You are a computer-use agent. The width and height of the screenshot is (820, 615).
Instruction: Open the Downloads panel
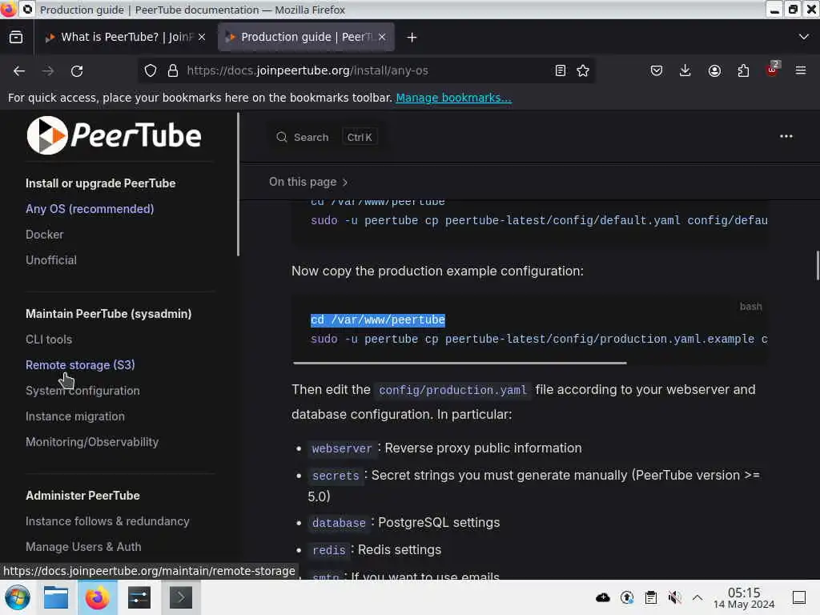tap(685, 70)
